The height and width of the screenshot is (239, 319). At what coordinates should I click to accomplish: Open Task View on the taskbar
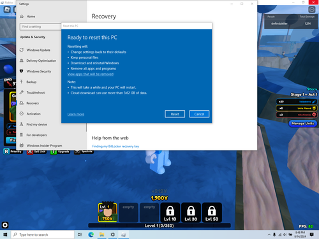(x=80, y=235)
